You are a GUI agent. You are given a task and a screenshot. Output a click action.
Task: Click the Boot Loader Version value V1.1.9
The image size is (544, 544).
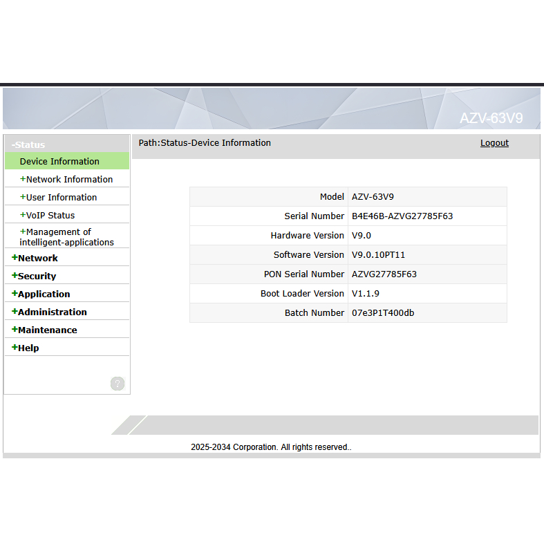pyautogui.click(x=366, y=294)
